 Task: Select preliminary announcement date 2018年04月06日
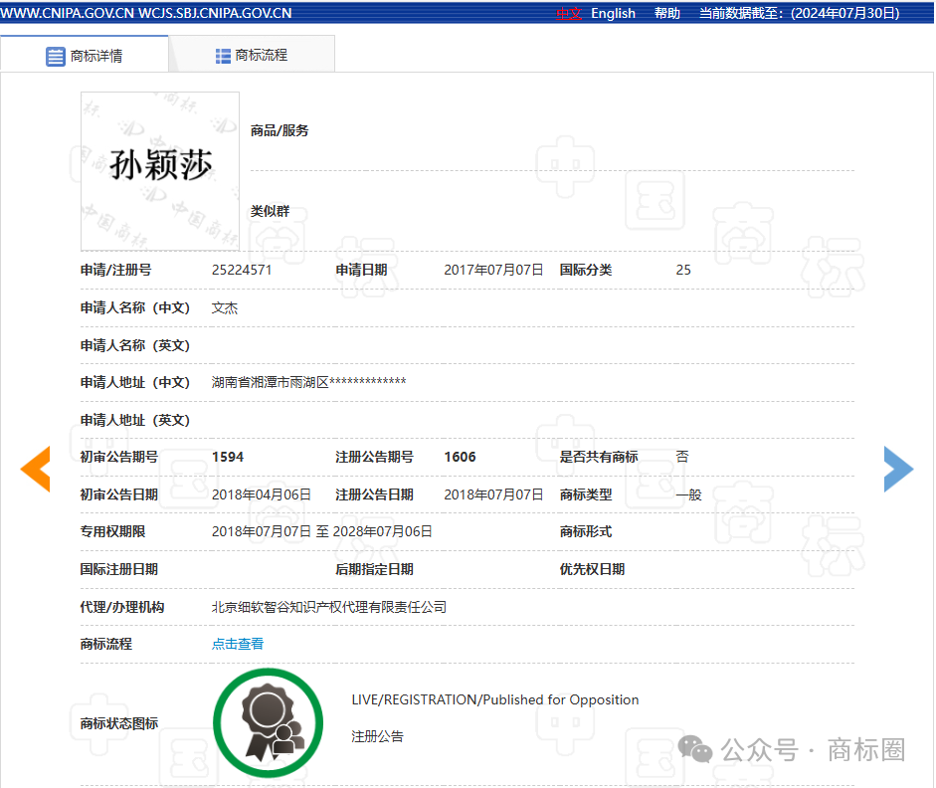point(262,494)
